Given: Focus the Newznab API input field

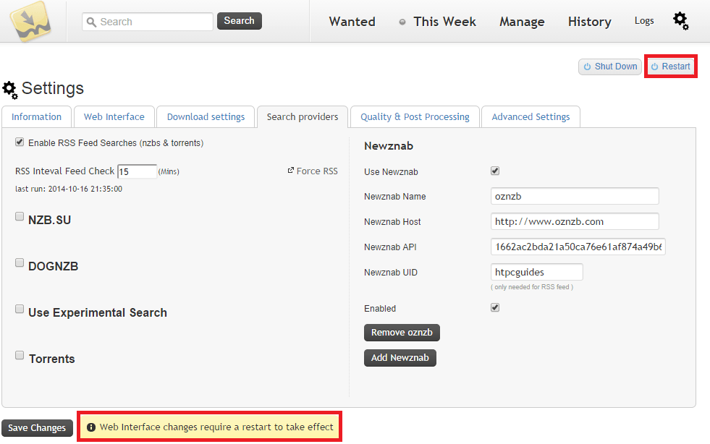Looking at the screenshot, I should click(x=578, y=247).
